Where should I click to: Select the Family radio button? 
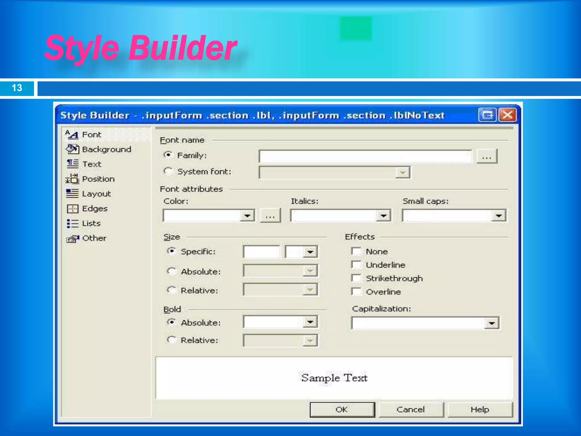(x=168, y=155)
